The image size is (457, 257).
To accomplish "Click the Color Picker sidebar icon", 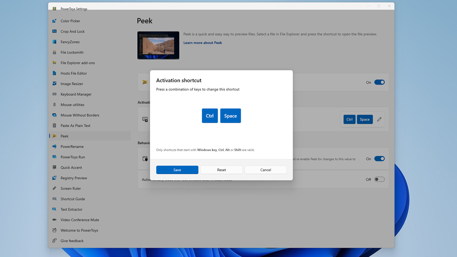I will [x=54, y=21].
